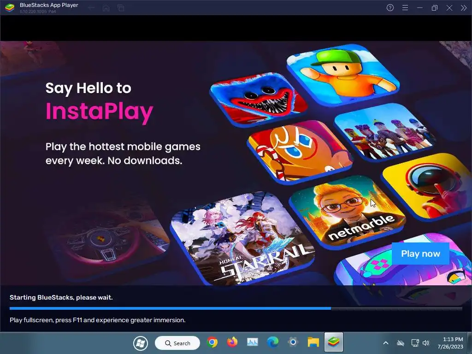
Task: Click the 'Say Hello to' heading text
Action: click(88, 88)
